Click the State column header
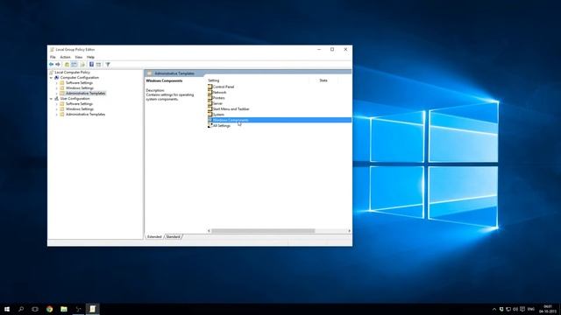The image size is (561, 315). pos(323,80)
